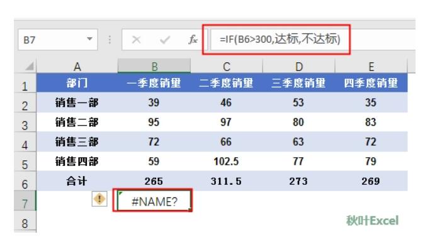The height and width of the screenshot is (237, 447).
Task: Select row 8 header
Action: pos(25,221)
